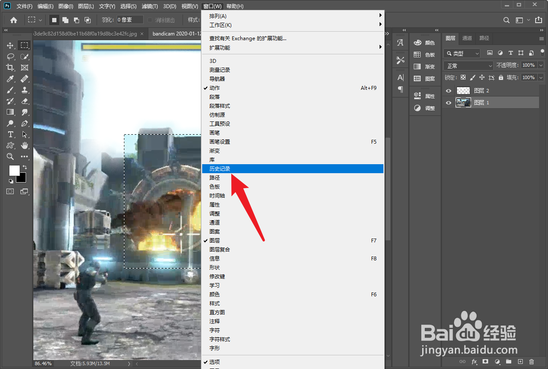Open the Edit Toolbar three-dots button
The width and height of the screenshot is (548, 369).
pyautogui.click(x=24, y=156)
